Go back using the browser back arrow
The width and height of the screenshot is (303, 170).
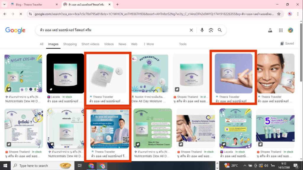click(x=5, y=13)
